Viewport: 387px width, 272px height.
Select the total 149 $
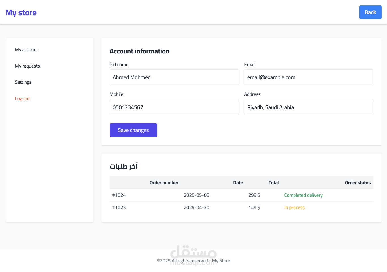tap(254, 208)
